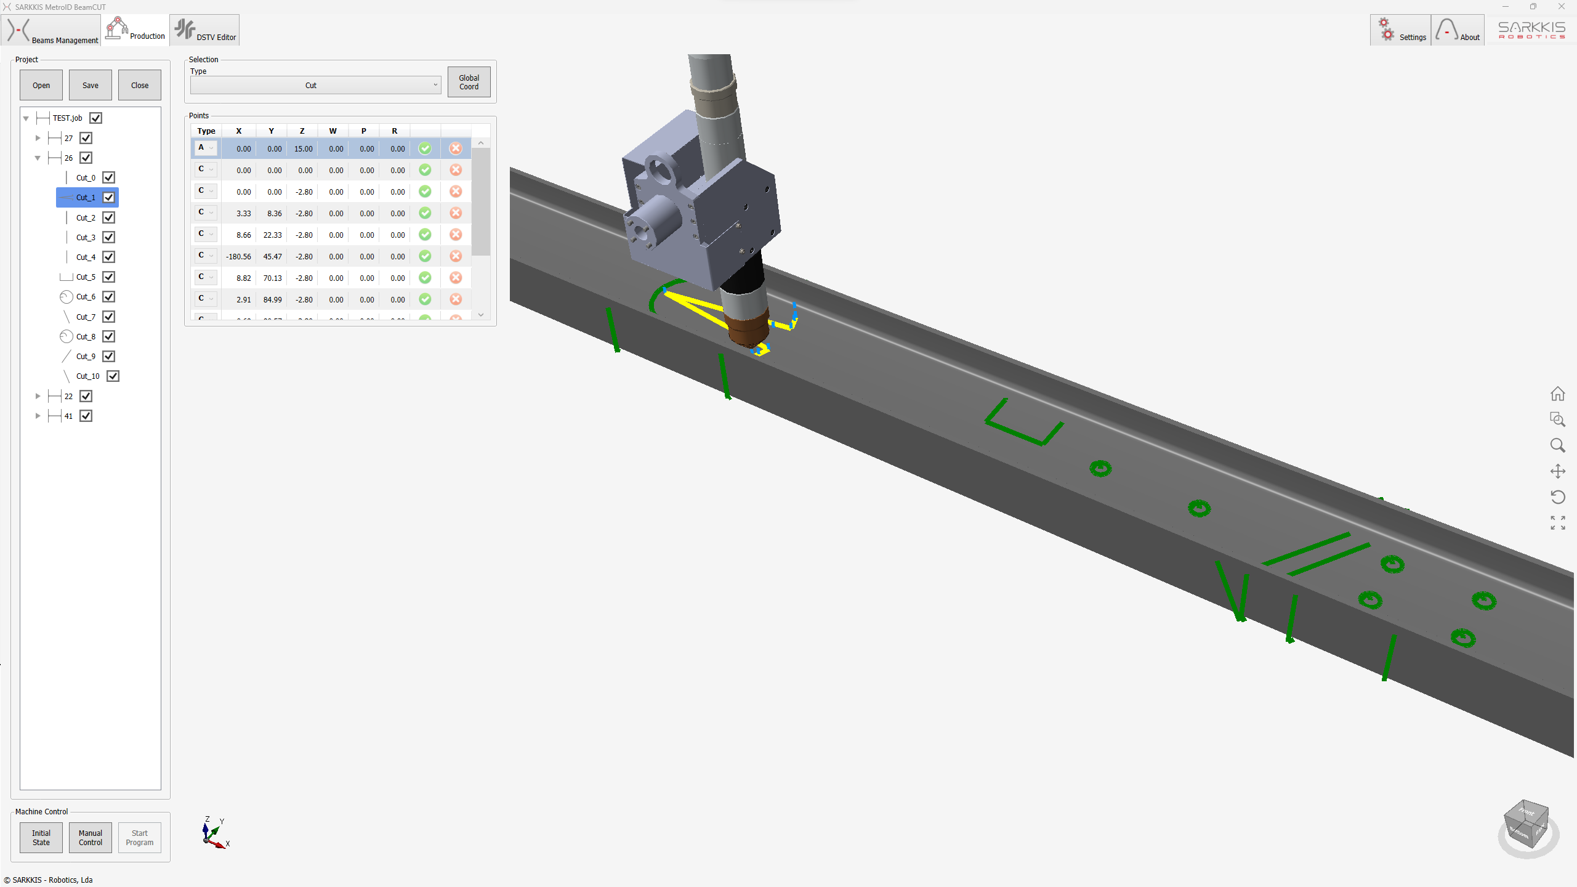The height and width of the screenshot is (887, 1577).
Task: Open type dropdown of row with X -180.56
Action: pyautogui.click(x=206, y=256)
